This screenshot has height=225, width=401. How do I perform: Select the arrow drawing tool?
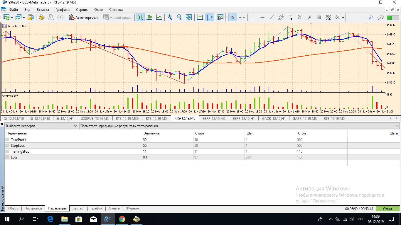pyautogui.click(x=309, y=17)
